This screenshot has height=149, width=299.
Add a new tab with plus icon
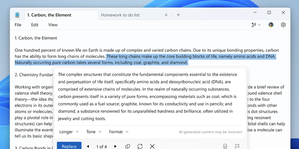(178, 15)
